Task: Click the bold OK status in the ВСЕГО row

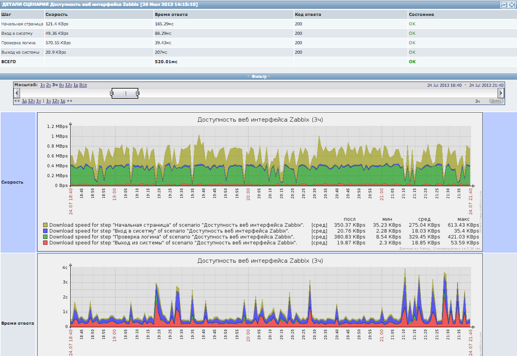Action: point(412,61)
